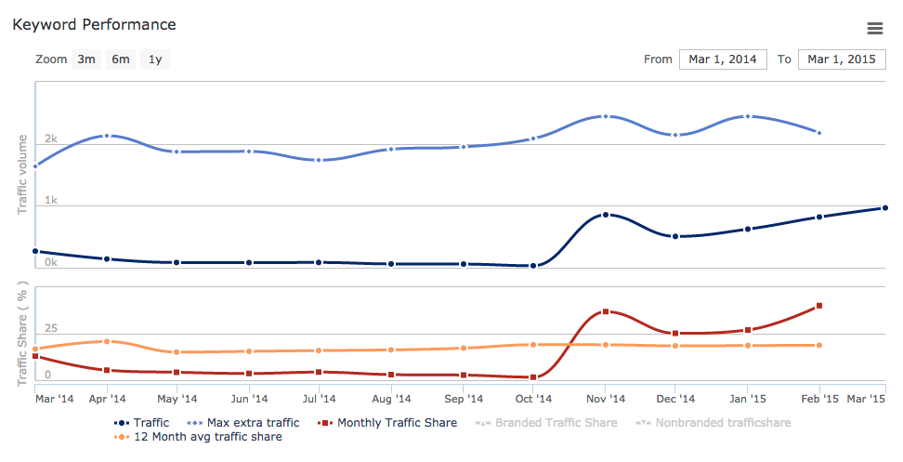Edit the To date field

[842, 59]
